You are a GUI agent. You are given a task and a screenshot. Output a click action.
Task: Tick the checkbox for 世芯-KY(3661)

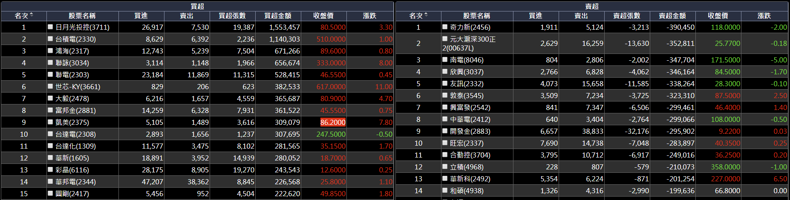coord(50,86)
